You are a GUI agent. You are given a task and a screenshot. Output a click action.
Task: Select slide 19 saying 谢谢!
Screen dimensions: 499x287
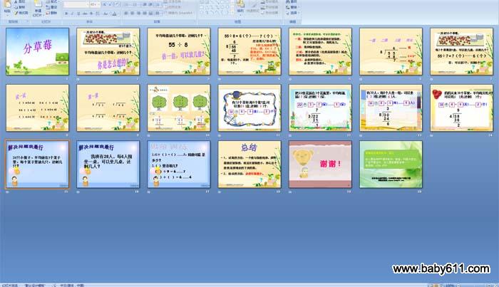[x=320, y=165]
